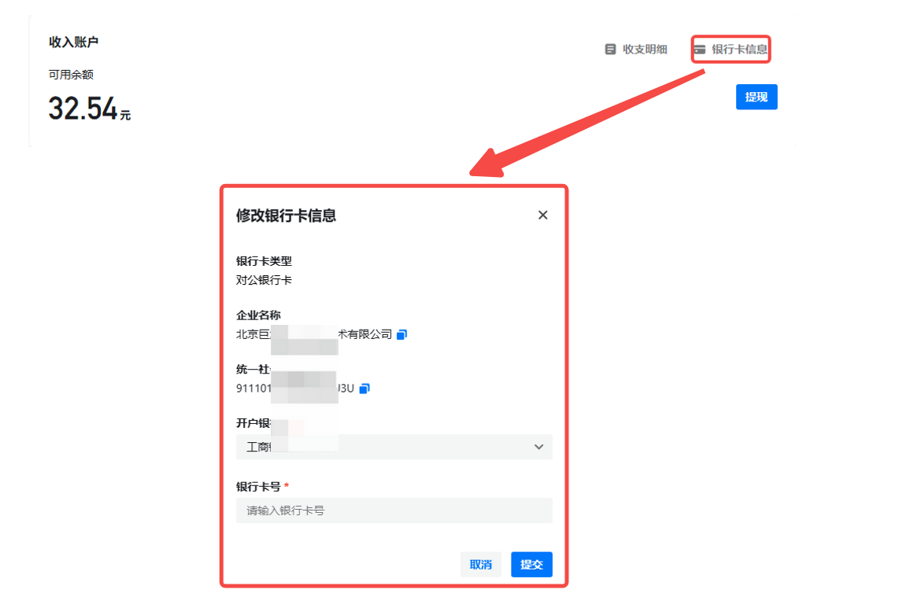Screen dimensions: 910x597
Task: Copy the credit code ending in 3U
Action: pyautogui.click(x=364, y=389)
